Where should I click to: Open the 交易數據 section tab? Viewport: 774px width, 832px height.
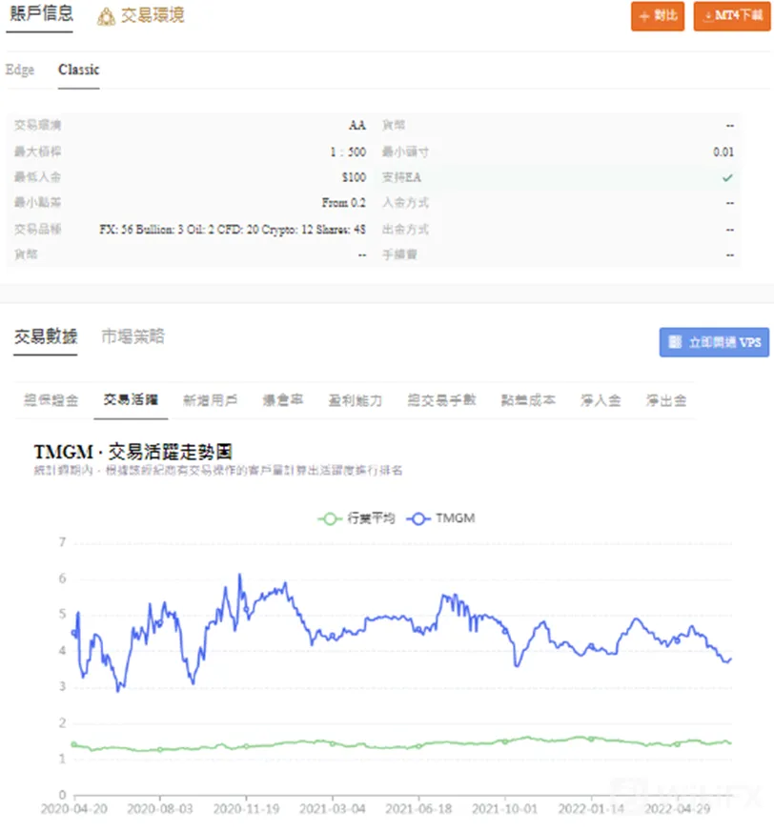[46, 336]
